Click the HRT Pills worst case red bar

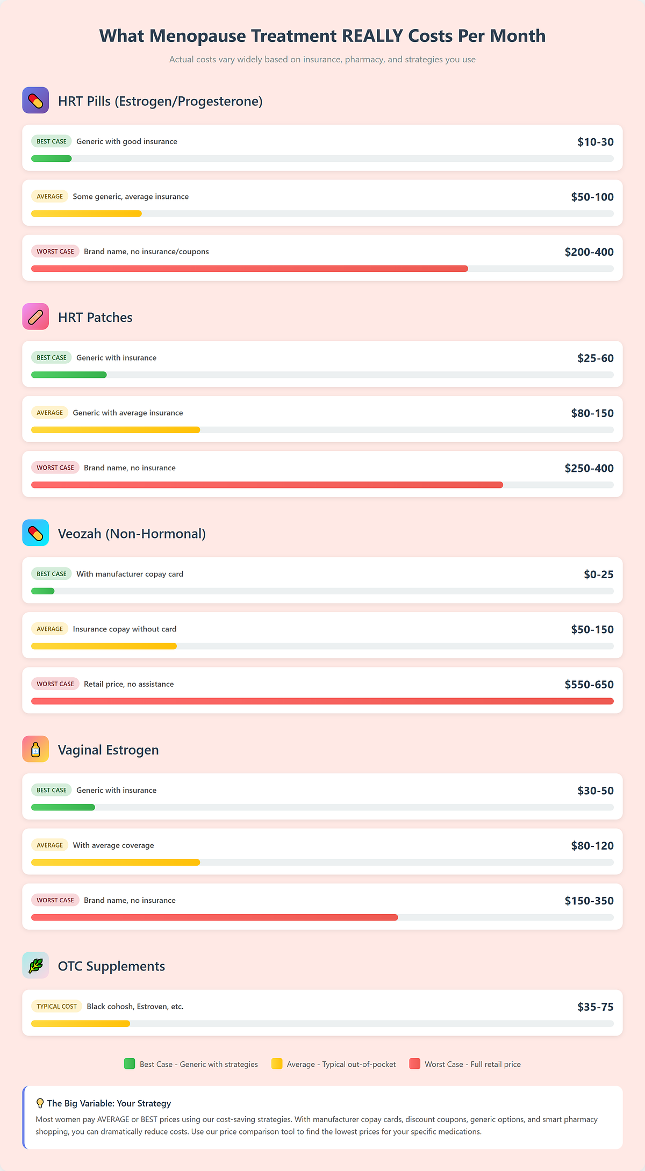[x=249, y=269]
